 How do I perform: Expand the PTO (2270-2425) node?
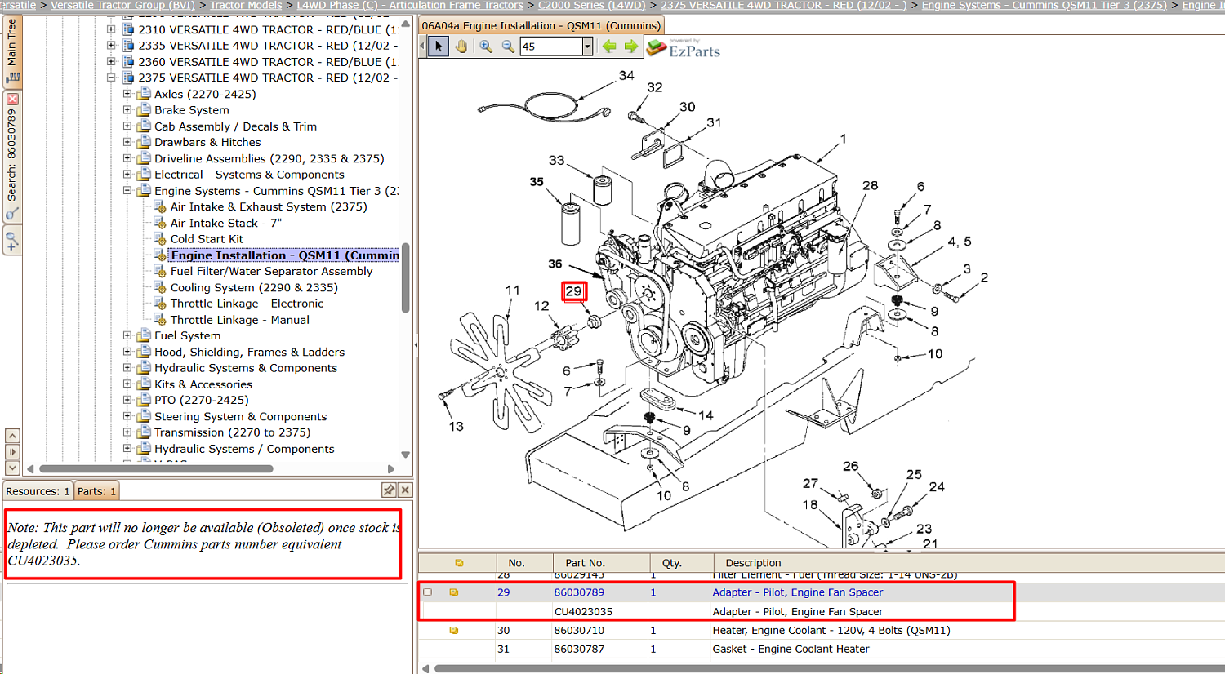127,400
